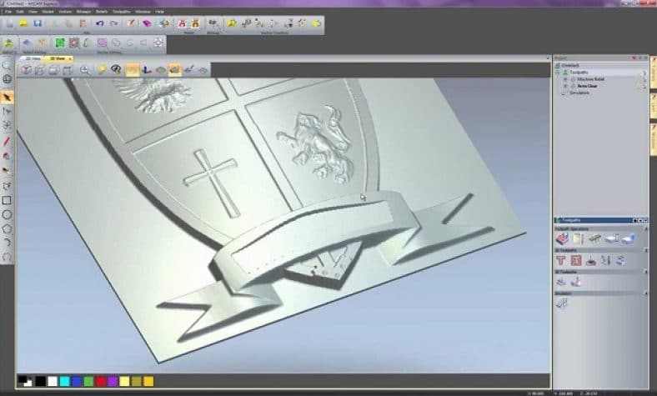
Task: Pick the white color swatch
Action: tap(53, 381)
